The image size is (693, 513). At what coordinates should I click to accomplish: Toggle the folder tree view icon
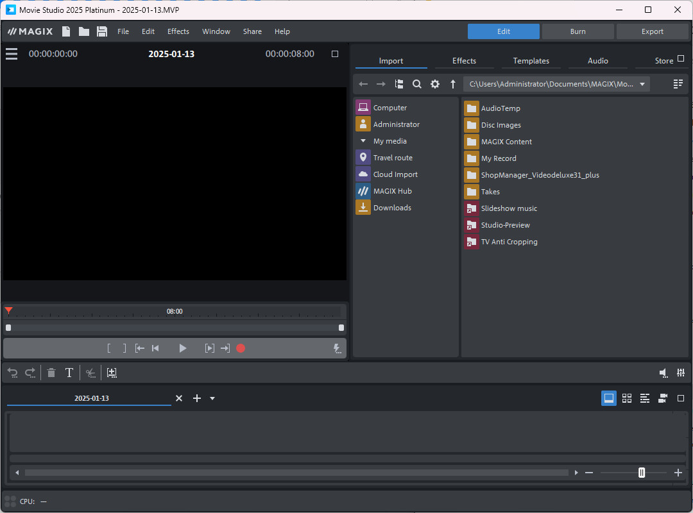399,84
